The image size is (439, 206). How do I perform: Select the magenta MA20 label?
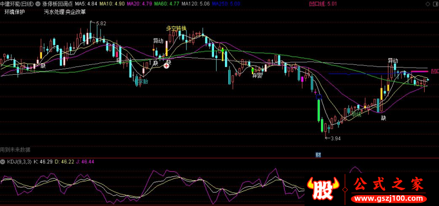coord(139,4)
